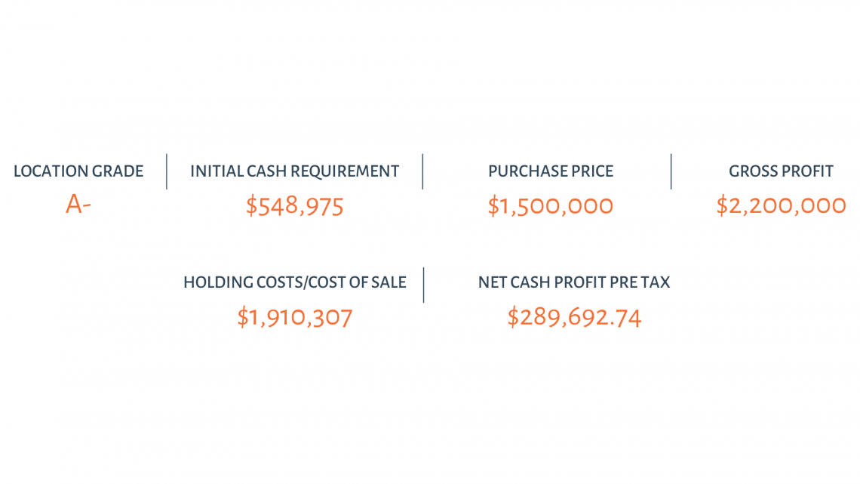This screenshot has width=860, height=484.
Task: Click the word PROFIT in GROSS PROFIT
Action: (807, 171)
